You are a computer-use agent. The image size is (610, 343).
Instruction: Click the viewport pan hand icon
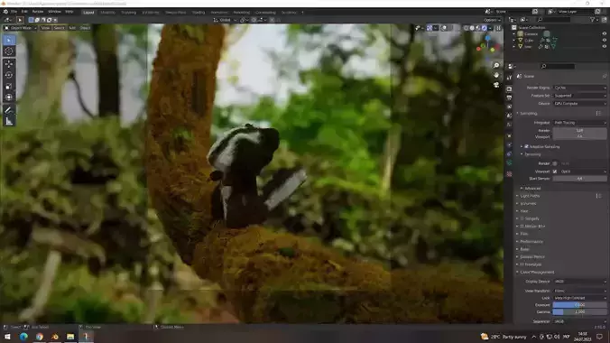pyautogui.click(x=496, y=75)
